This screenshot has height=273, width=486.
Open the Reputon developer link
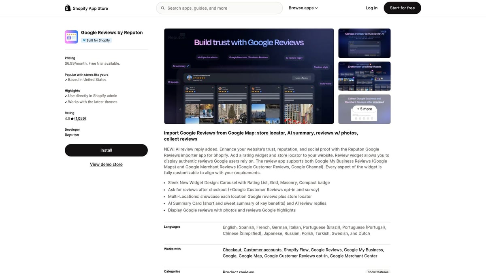(72, 135)
